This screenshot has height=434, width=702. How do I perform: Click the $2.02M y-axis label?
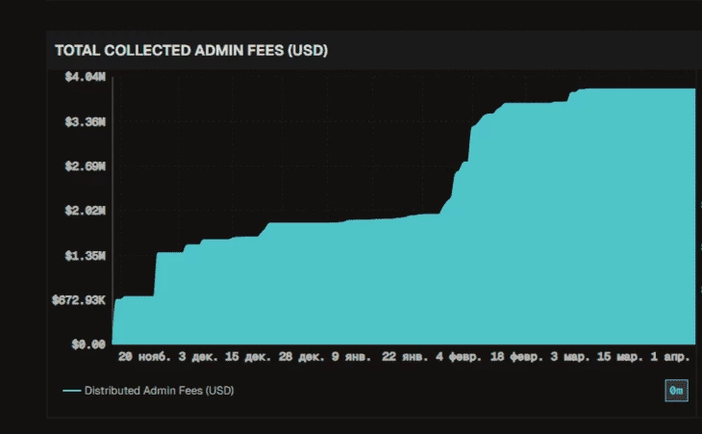point(86,211)
